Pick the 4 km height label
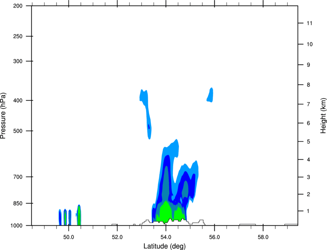 [308, 160]
